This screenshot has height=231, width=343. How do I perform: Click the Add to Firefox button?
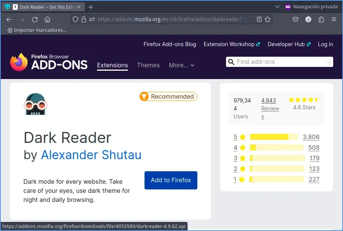[171, 180]
